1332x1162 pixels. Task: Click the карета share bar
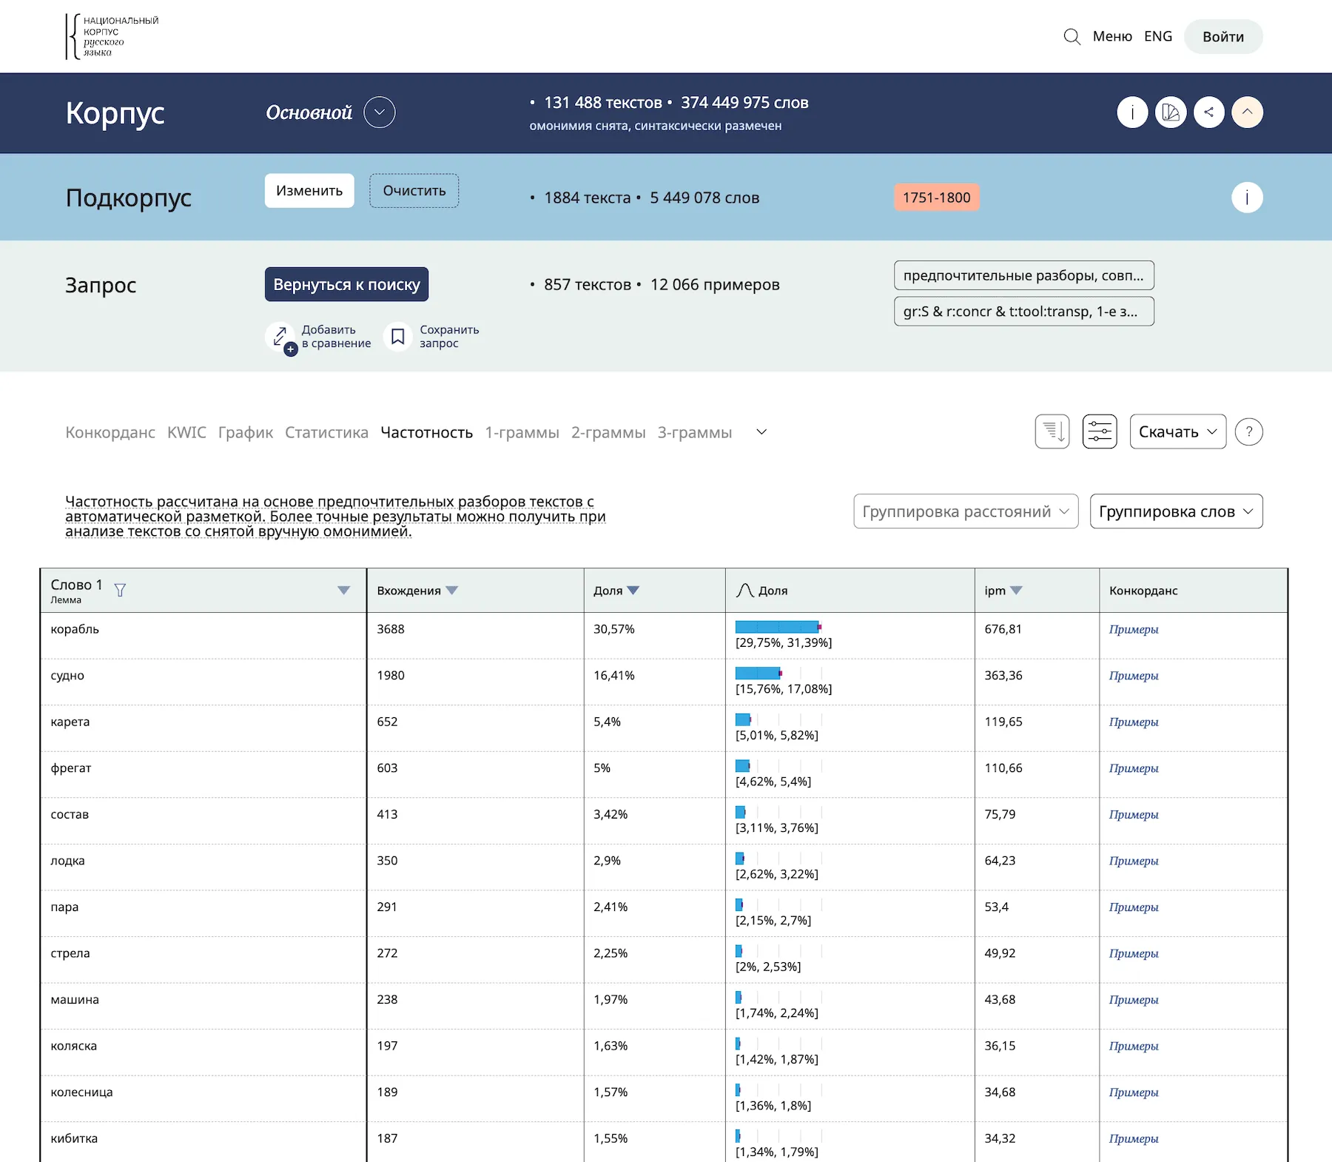click(743, 719)
